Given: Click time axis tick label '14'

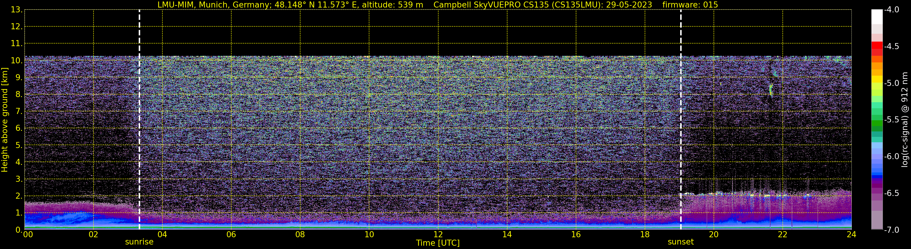Looking at the screenshot, I should pyautogui.click(x=507, y=235).
